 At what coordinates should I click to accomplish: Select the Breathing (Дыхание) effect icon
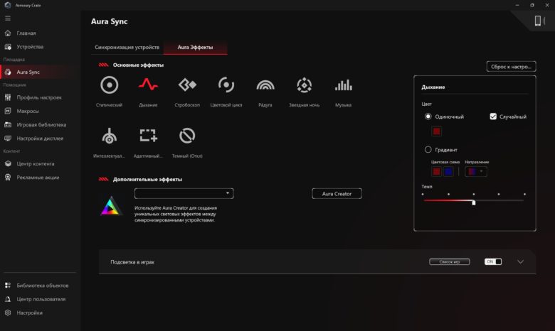tap(148, 85)
